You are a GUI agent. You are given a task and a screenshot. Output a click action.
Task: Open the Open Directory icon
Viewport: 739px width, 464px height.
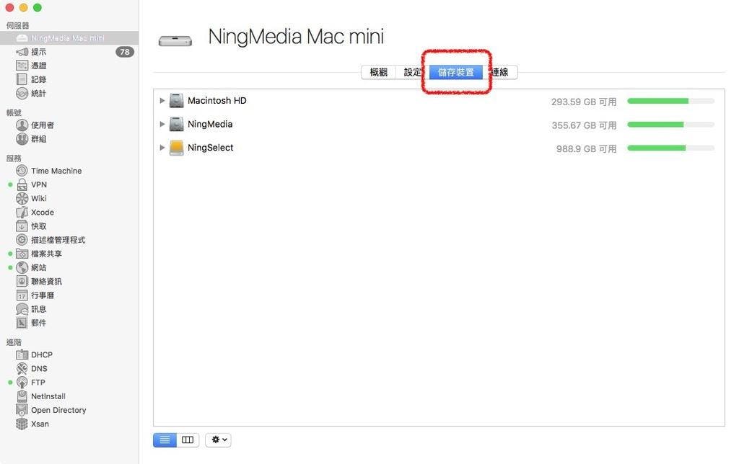click(x=22, y=410)
